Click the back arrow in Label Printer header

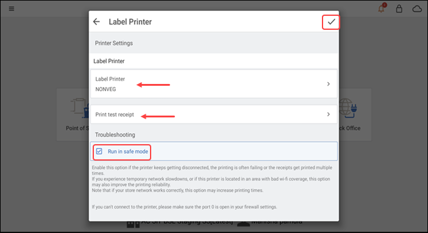click(x=96, y=21)
